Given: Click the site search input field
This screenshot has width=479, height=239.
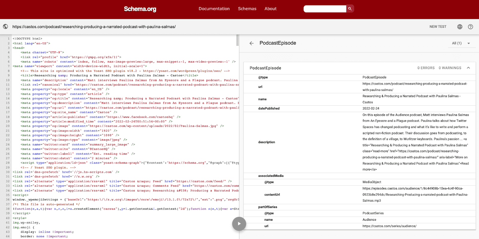Looking at the screenshot, I should click(x=325, y=9).
